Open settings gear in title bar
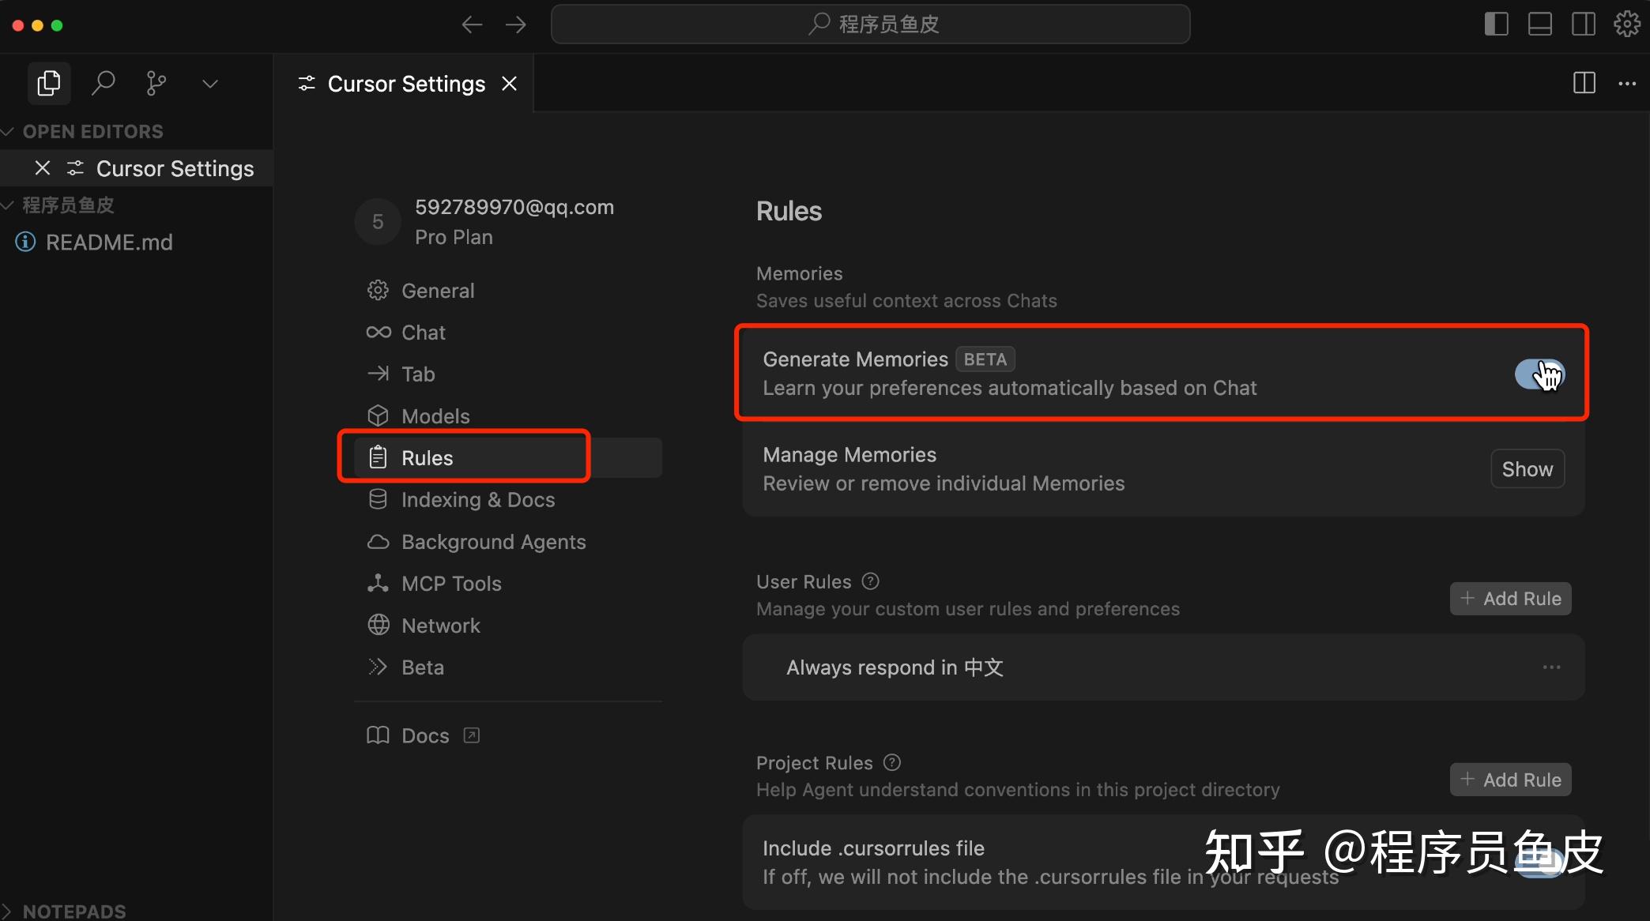The height and width of the screenshot is (921, 1650). pyautogui.click(x=1626, y=24)
